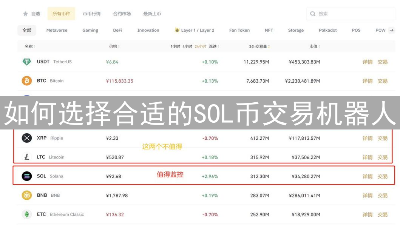Click ETC change -0.70%
The width and height of the screenshot is (400, 225).
coord(210,215)
